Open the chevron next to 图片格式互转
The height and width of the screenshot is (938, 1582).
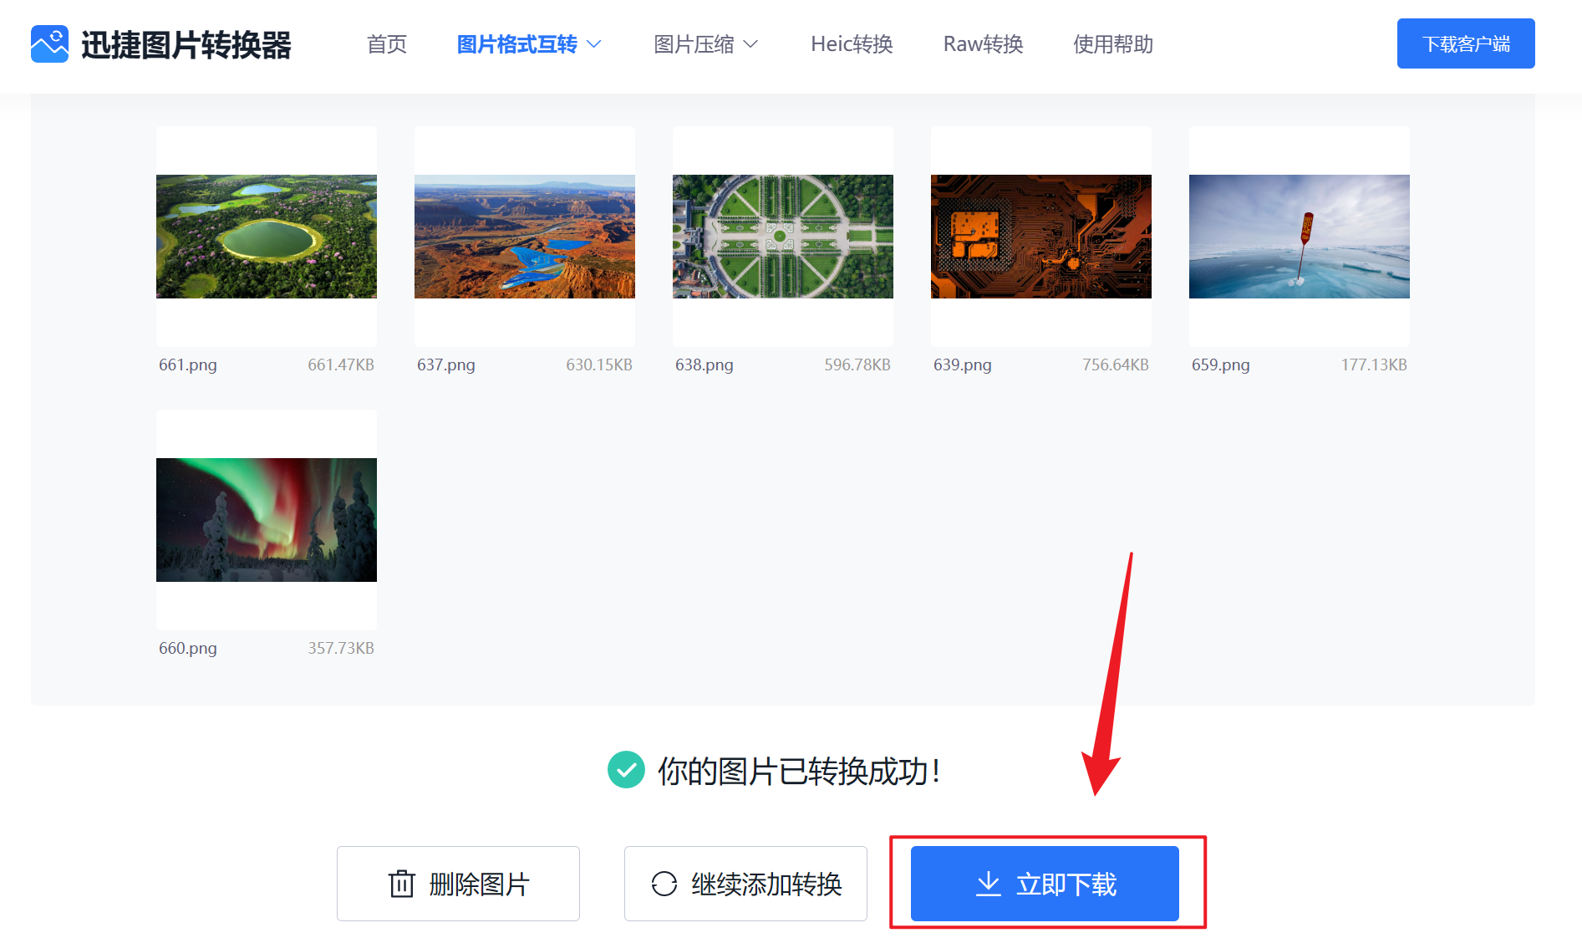[x=595, y=44]
